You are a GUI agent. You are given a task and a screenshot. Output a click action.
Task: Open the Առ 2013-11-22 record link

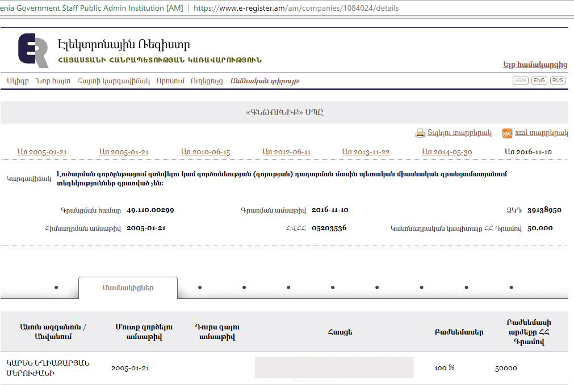pyautogui.click(x=366, y=152)
